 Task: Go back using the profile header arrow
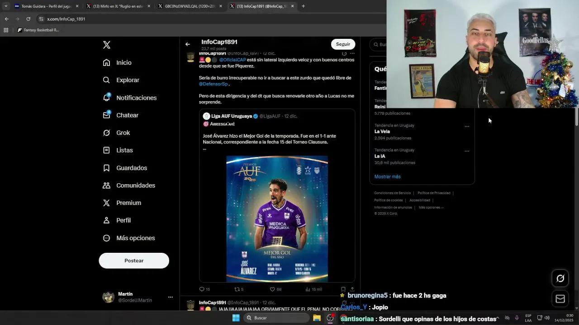[x=188, y=44]
